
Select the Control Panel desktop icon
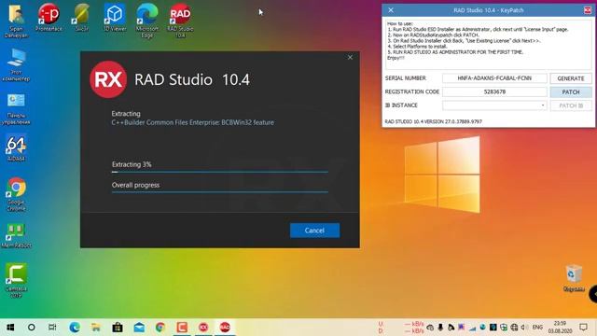(x=16, y=108)
